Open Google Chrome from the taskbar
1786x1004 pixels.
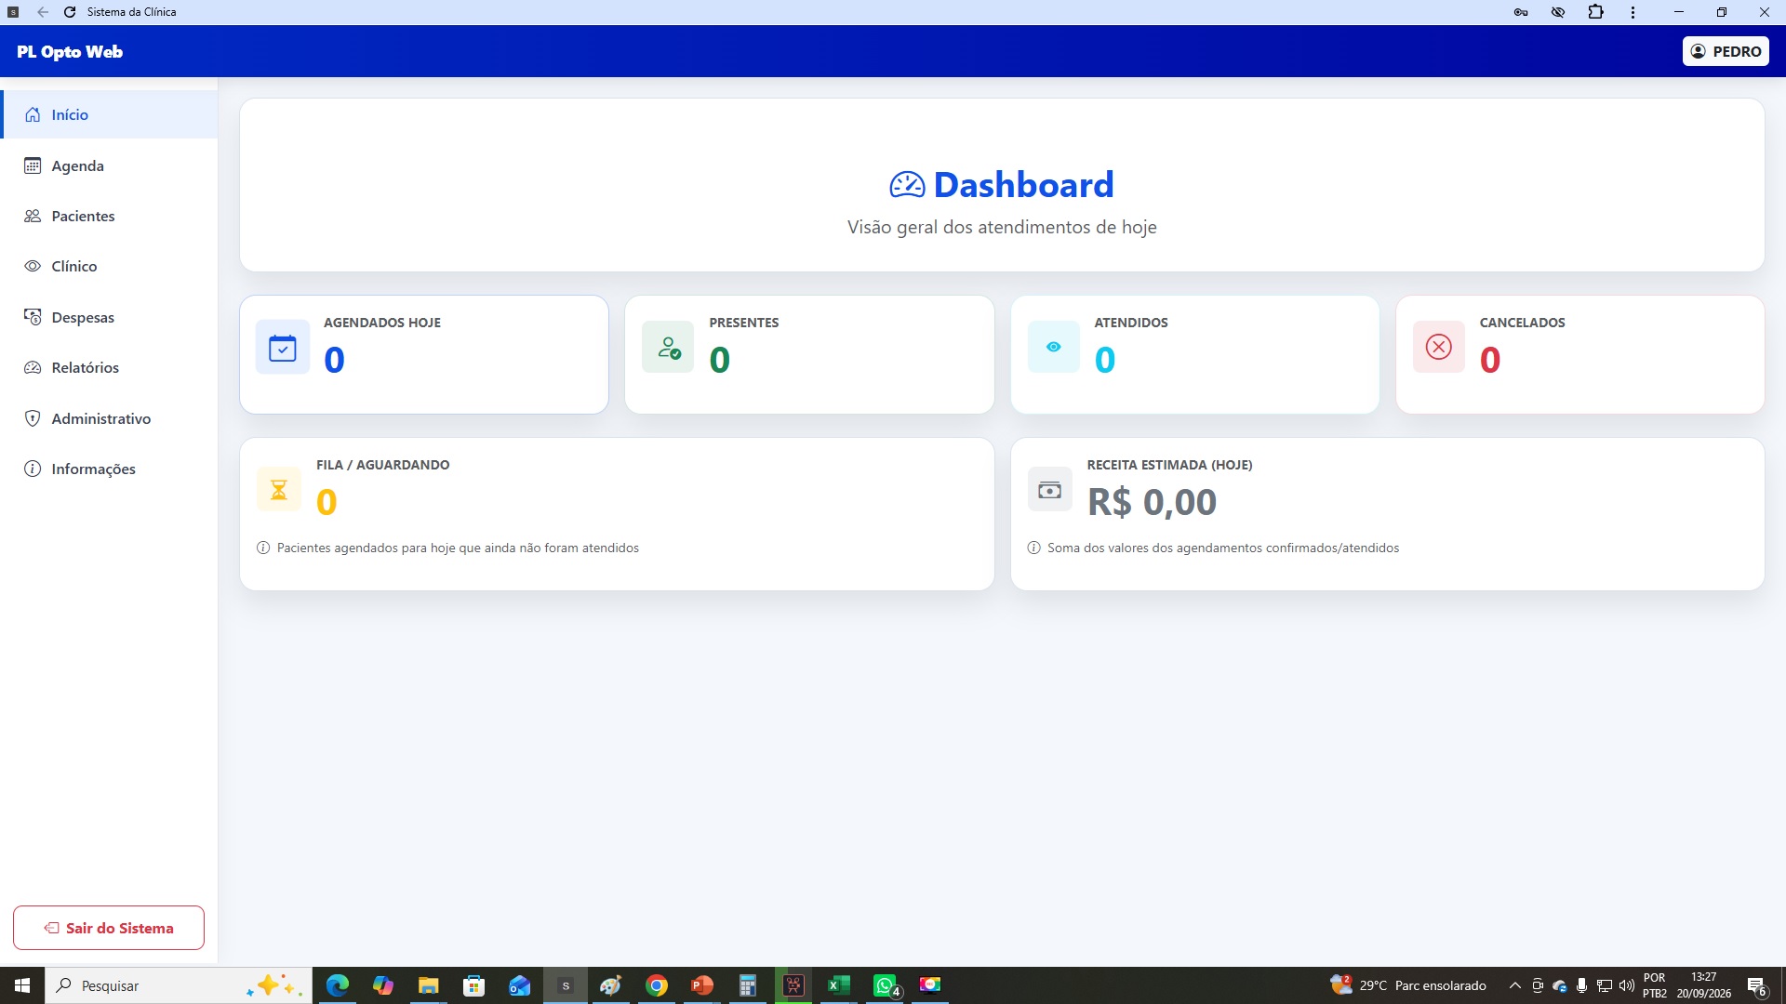pos(657,985)
